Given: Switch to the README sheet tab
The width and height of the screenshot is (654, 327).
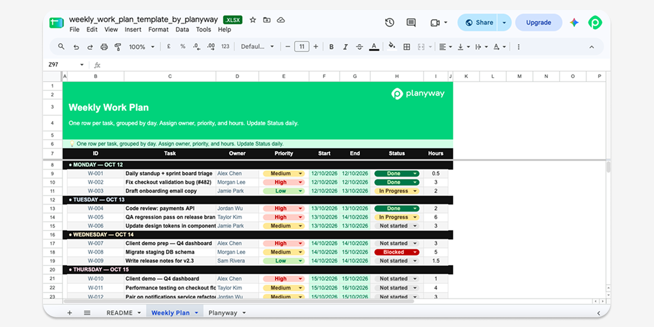Looking at the screenshot, I should click(x=120, y=313).
